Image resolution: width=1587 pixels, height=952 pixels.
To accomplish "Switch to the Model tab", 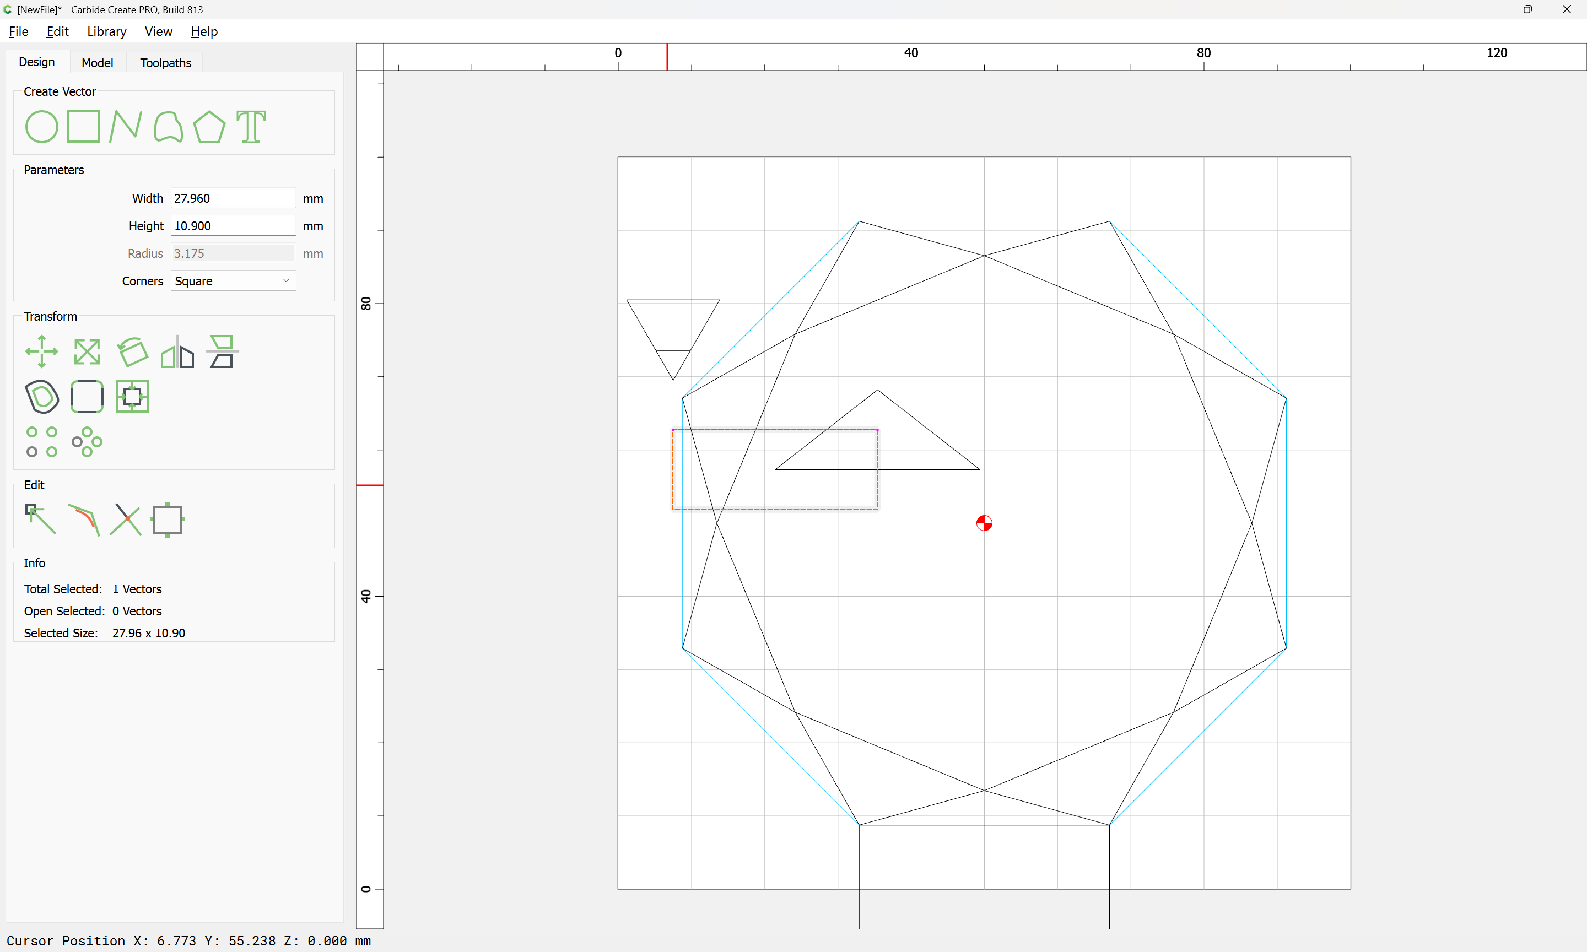I will tap(98, 63).
